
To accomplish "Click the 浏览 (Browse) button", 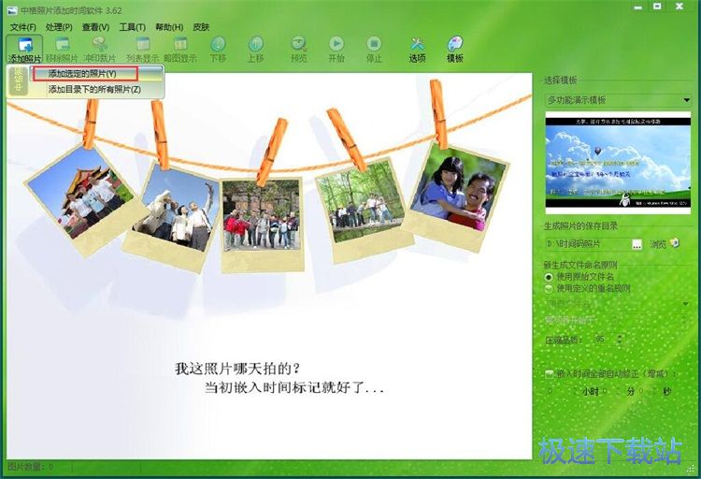I will tap(664, 244).
